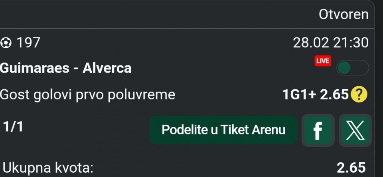
Task: Select the match code 197
Action: 29,42
